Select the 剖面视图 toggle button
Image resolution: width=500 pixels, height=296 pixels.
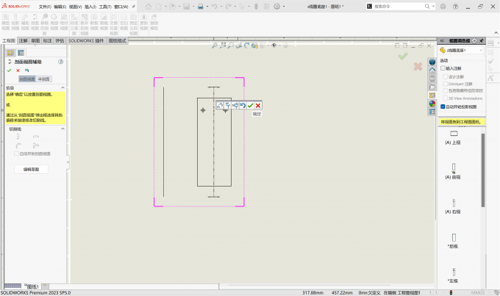27,79
